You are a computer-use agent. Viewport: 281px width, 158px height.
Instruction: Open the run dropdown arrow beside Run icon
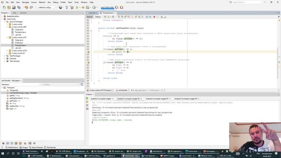coord(80,7)
